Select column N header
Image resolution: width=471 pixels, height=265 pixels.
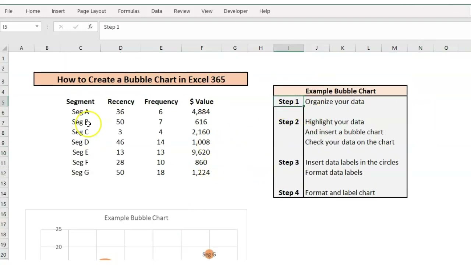click(x=420, y=48)
